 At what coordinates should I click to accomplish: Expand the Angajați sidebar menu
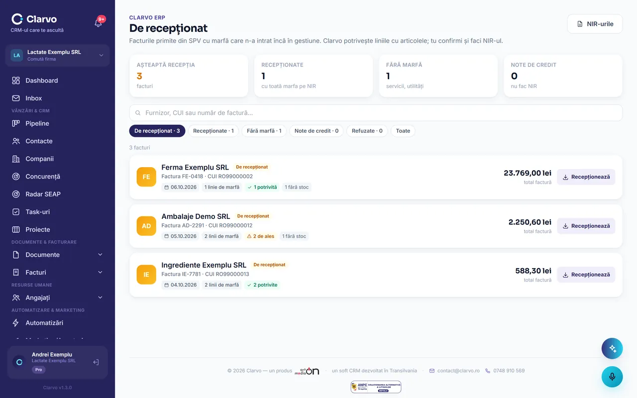57,298
